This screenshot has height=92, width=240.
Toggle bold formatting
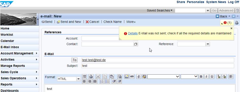click(x=201, y=77)
